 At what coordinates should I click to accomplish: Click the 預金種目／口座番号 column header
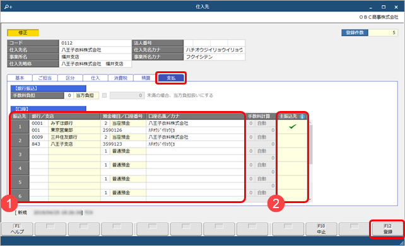tap(123, 117)
